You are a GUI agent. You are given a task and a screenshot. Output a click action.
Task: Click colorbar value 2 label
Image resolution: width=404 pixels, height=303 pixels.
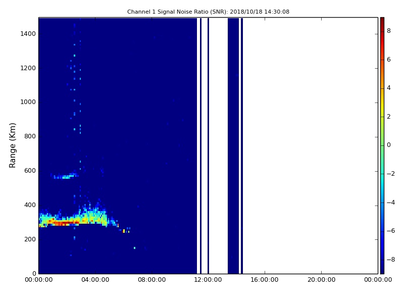point(389,117)
